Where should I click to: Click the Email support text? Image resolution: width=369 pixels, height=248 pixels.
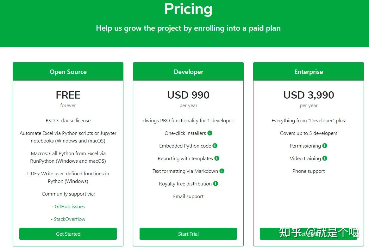(x=188, y=196)
